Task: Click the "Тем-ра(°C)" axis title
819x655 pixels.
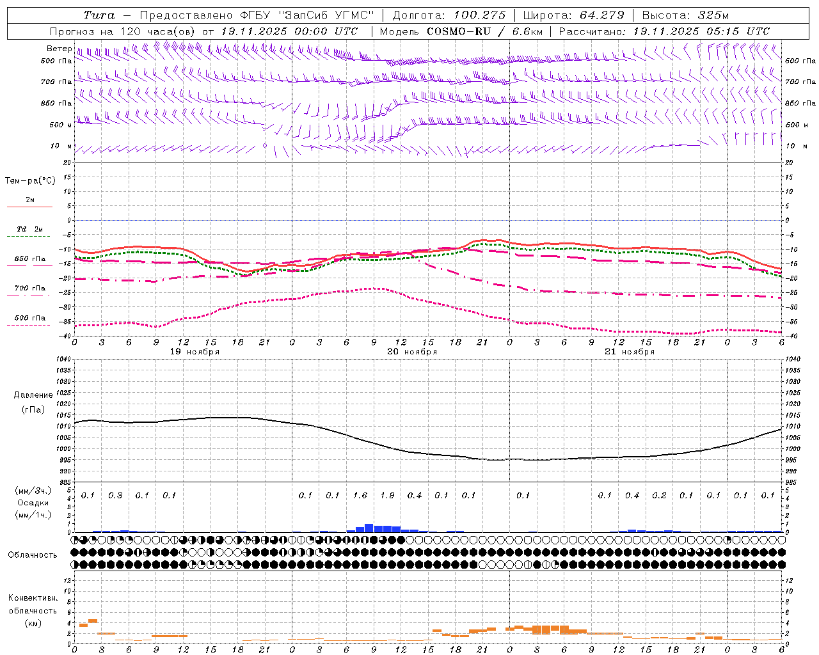Action: [x=30, y=180]
